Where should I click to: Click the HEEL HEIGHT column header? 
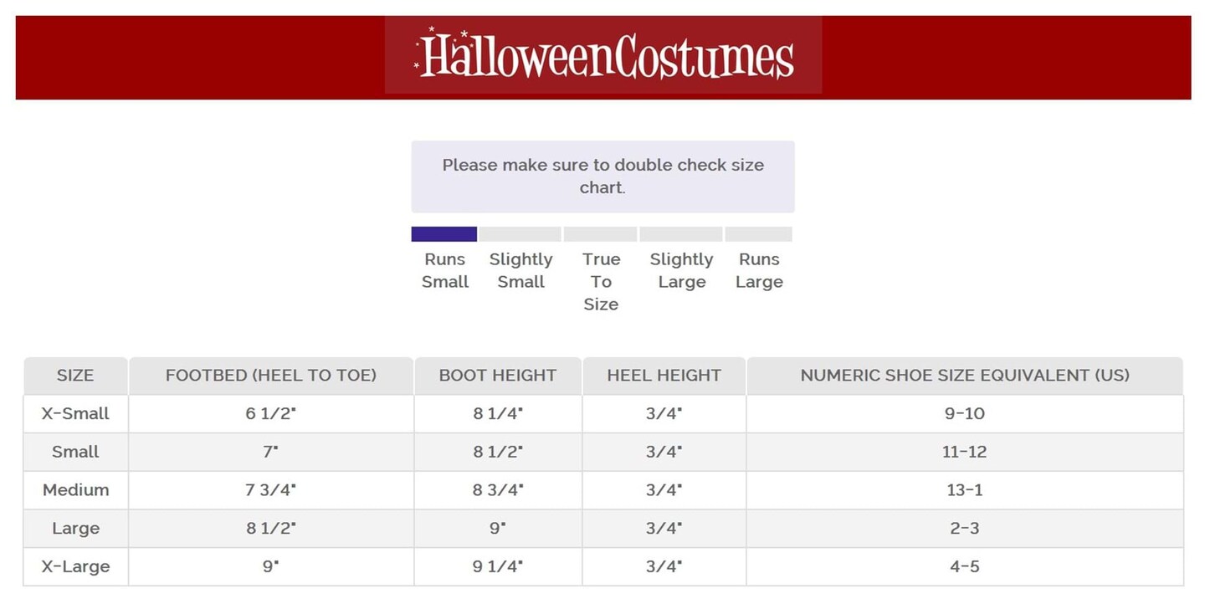(x=664, y=376)
